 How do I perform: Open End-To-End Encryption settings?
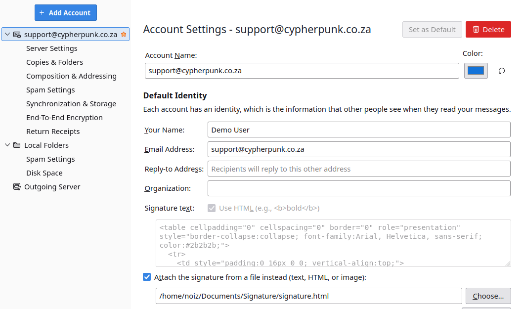pyautogui.click(x=64, y=118)
